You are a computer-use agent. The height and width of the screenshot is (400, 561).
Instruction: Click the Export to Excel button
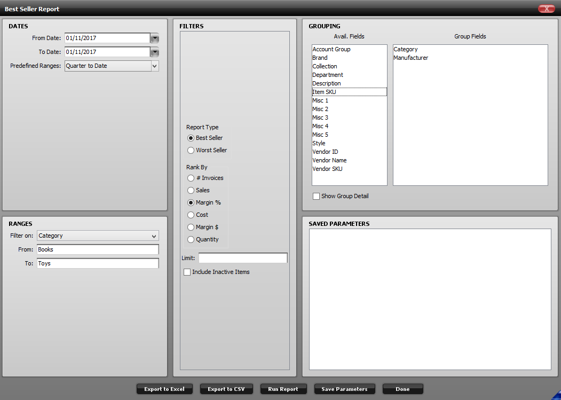164,389
